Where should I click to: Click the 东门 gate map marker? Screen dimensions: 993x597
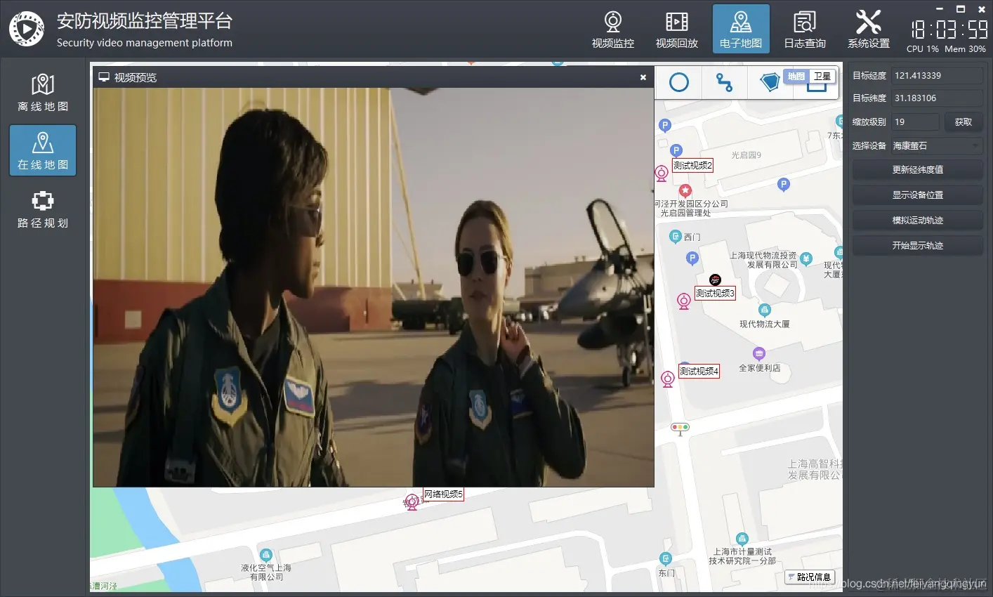click(x=666, y=558)
